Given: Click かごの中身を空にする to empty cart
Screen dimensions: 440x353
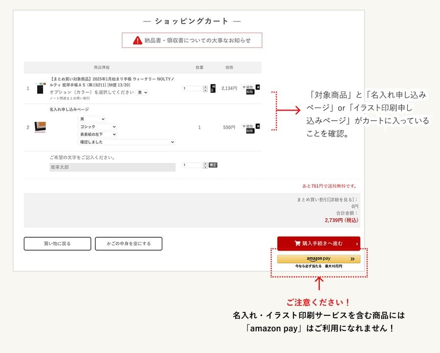Looking at the screenshot, I should [129, 243].
